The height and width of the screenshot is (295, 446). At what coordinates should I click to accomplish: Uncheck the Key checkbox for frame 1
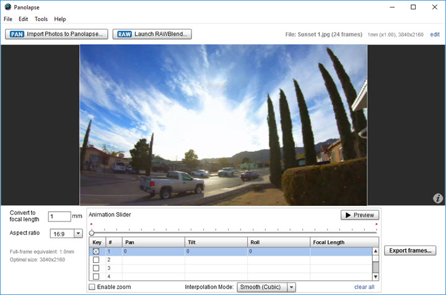(x=96, y=251)
